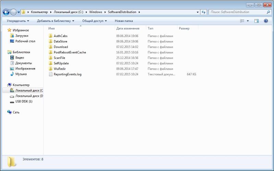Open the recent pages dropdown arrow
274x171 pixels.
pos(18,12)
